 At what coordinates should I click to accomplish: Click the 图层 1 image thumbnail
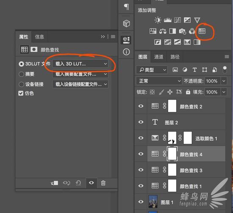pos(153,202)
